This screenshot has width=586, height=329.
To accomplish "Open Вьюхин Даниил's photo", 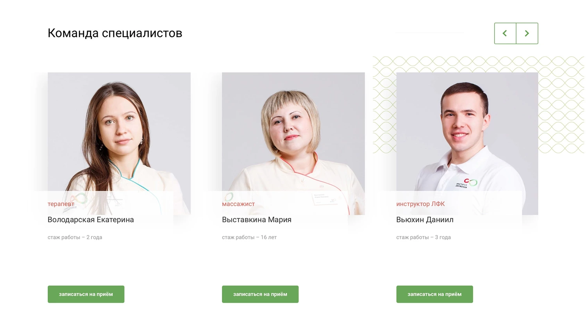I will click(x=467, y=132).
